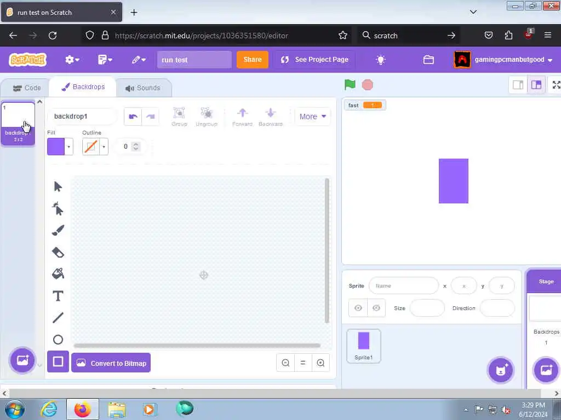Open the My Stuff folder icon
Viewport: 561px width, 420px height.
point(428,60)
